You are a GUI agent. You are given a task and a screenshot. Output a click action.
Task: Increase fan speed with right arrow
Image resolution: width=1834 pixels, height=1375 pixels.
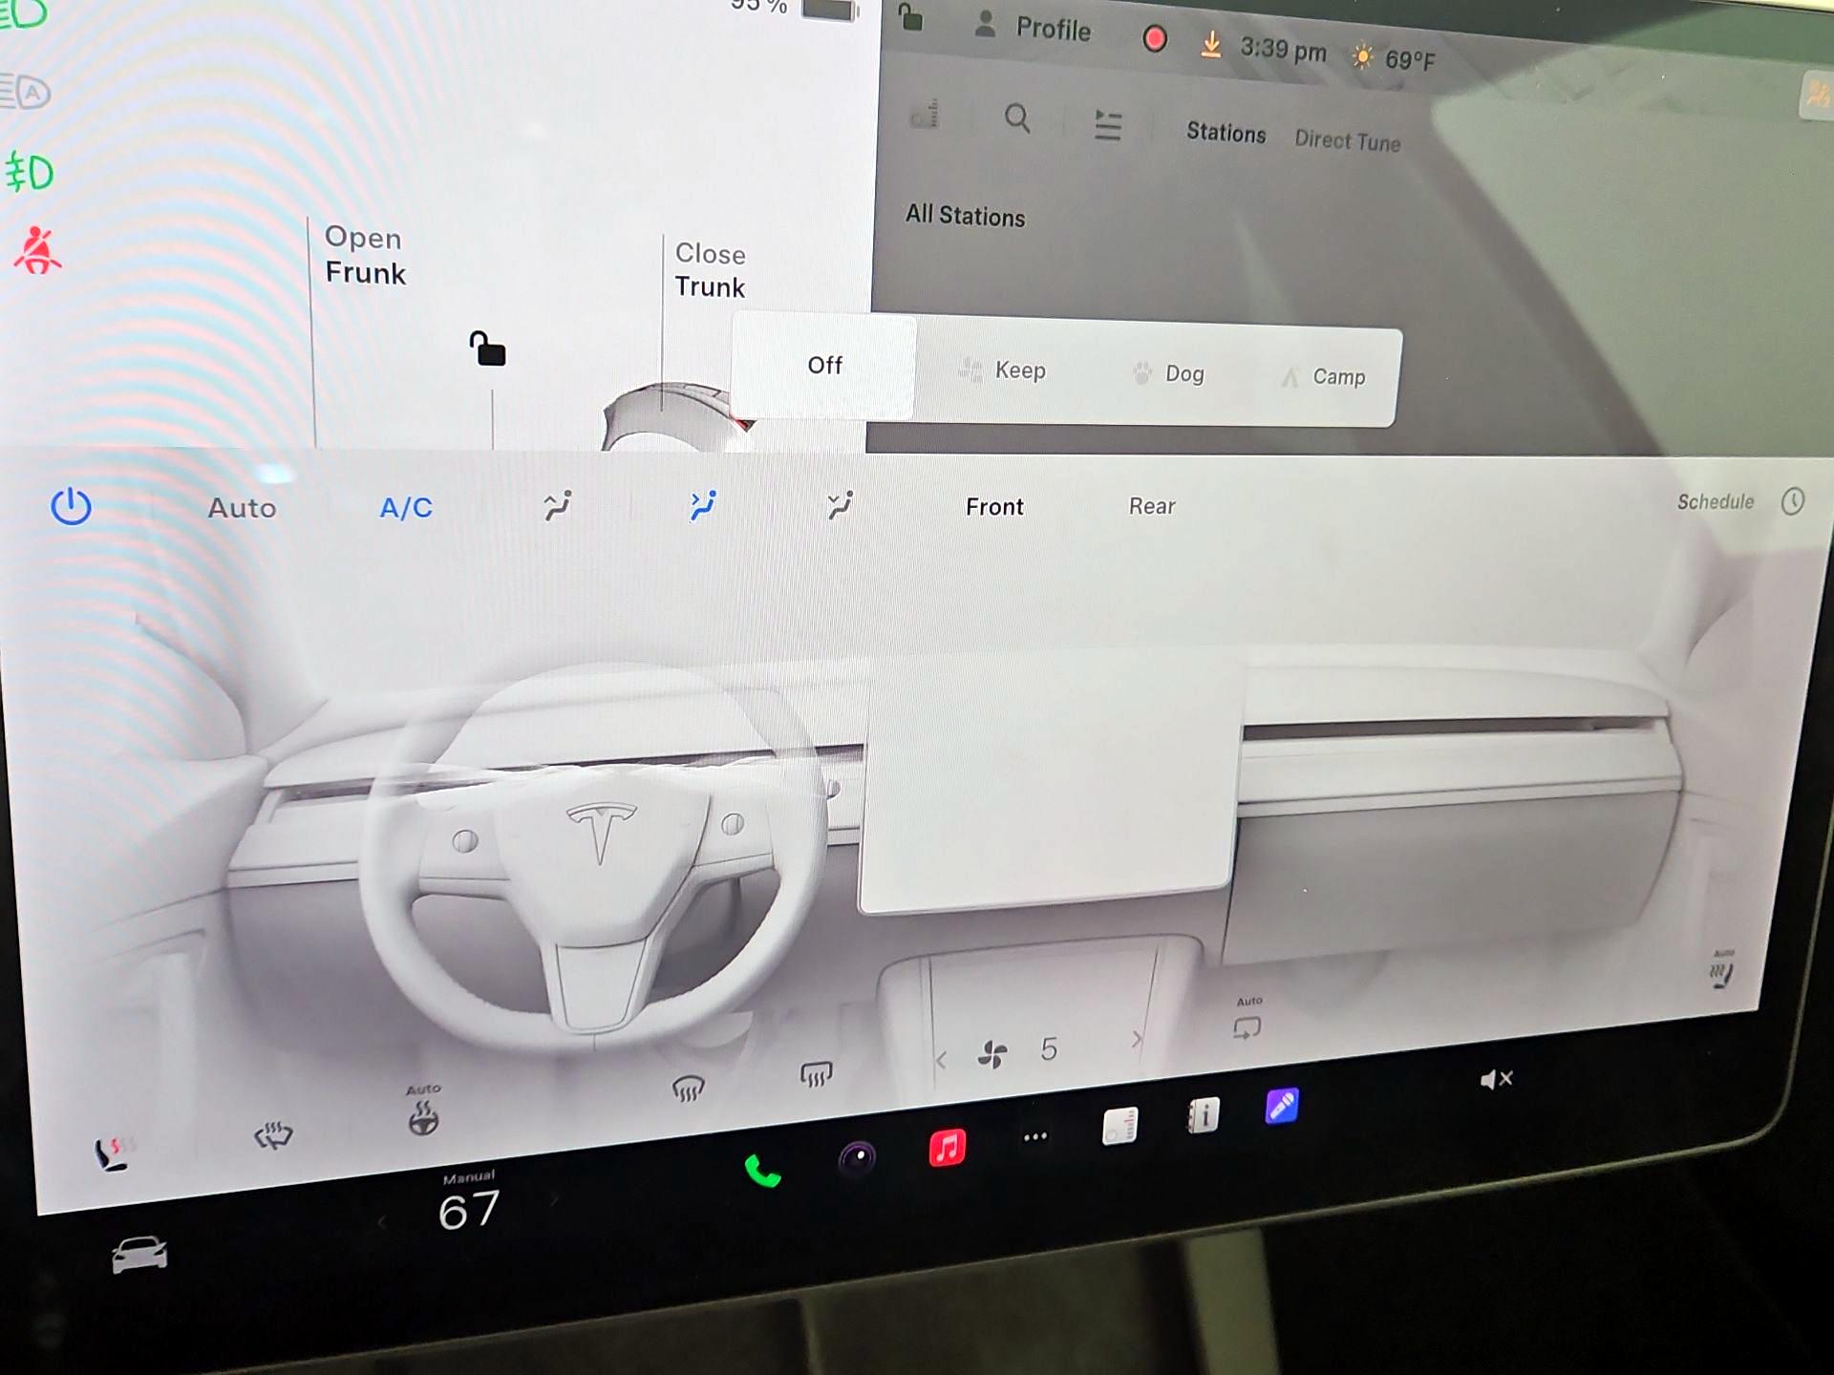pyautogui.click(x=1137, y=1039)
